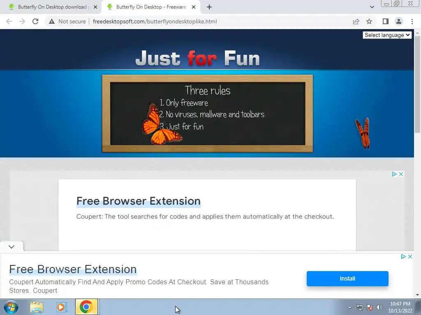Close the Butterfly On Desktop - Freeware tab
Screen dimensions: 421x315
[x=194, y=7]
